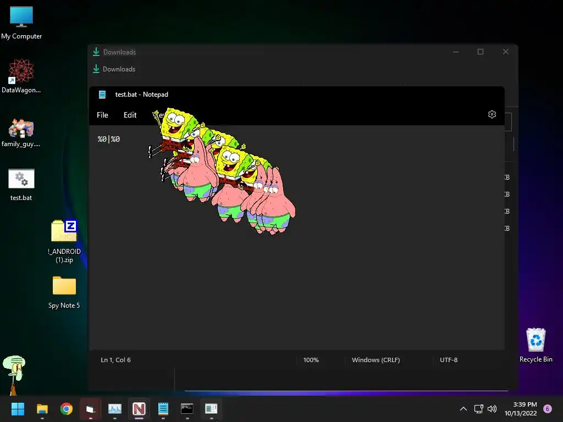Screen dimensions: 563x422
Task: Click the Downloads tab in Explorer window
Action: [x=114, y=69]
